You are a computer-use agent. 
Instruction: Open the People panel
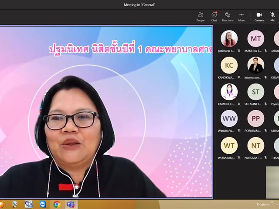click(x=201, y=17)
